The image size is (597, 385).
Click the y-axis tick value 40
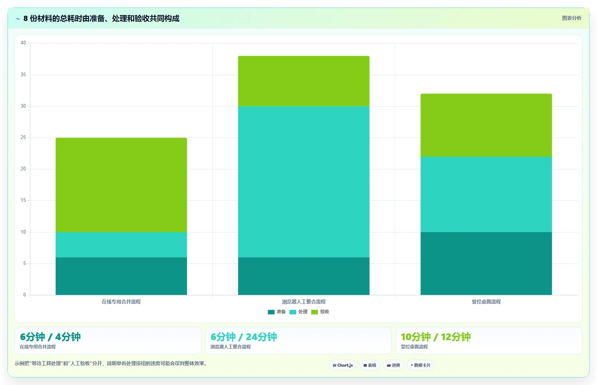click(x=23, y=43)
